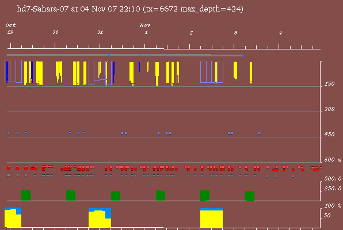Click the blue marker ending the gray status bar
Screen dimensions: 343x230
[x=242, y=56]
